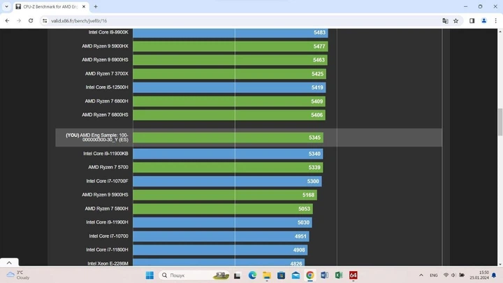Click the scrollbar up arrow

pos(500,31)
